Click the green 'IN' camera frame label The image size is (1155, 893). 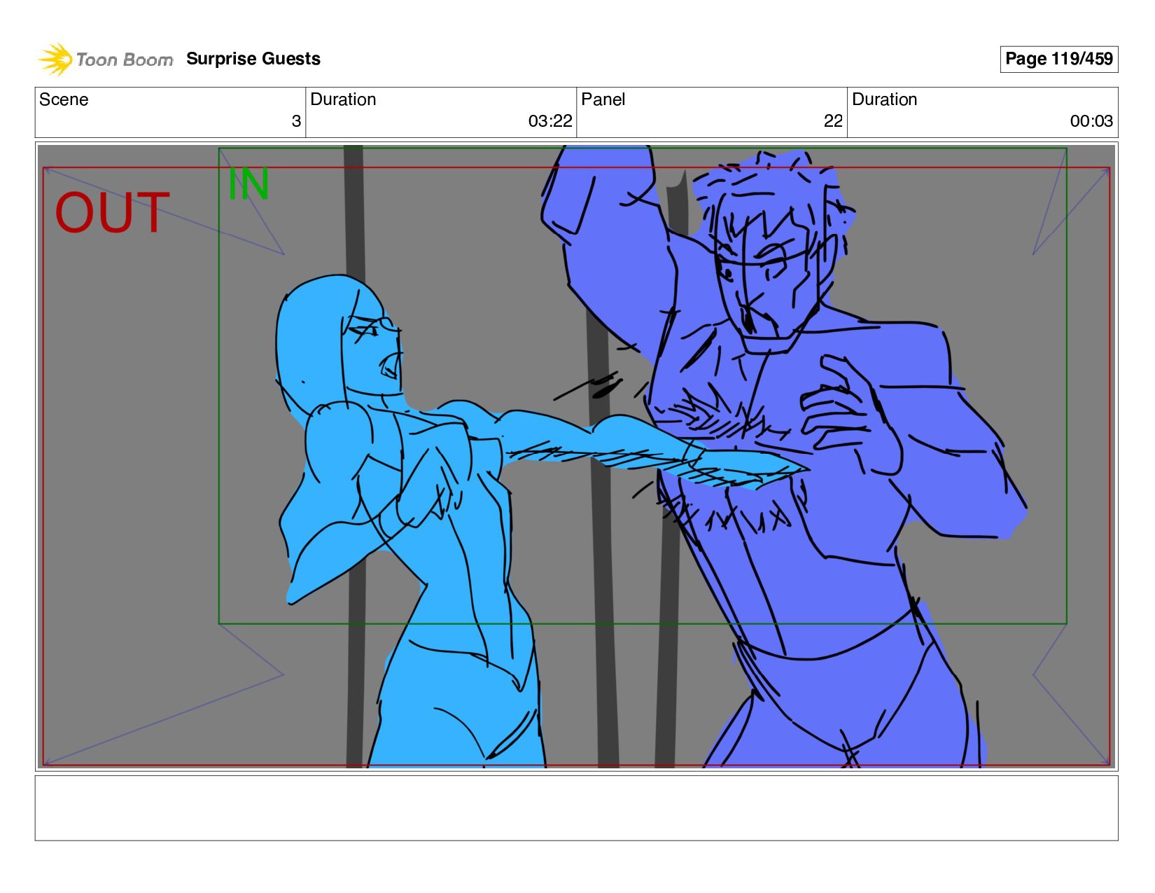(248, 184)
